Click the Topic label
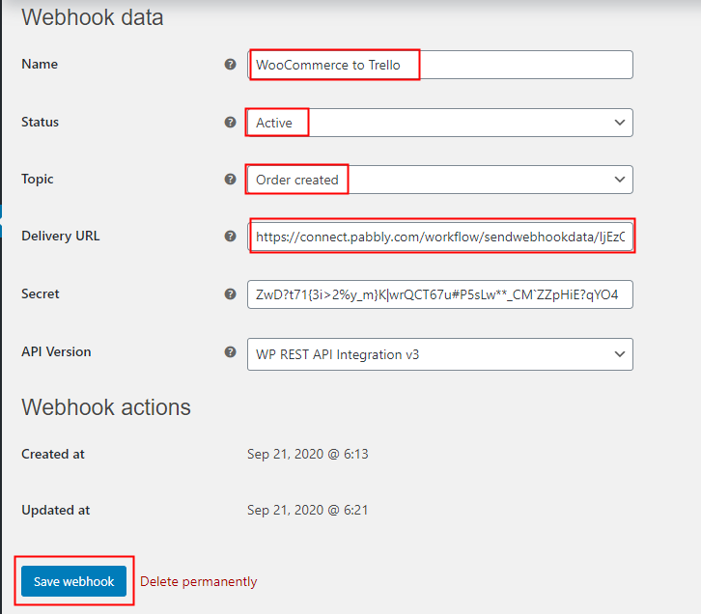Screen dimensions: 701x614 (37, 180)
